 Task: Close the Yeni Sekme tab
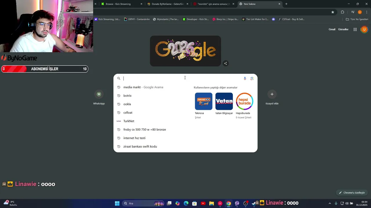[279, 4]
